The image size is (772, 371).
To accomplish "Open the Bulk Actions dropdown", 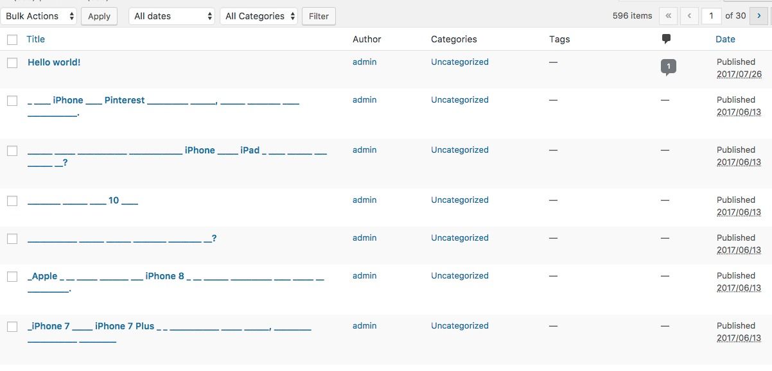I will pyautogui.click(x=39, y=16).
